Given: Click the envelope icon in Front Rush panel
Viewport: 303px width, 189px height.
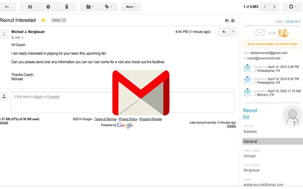Looking at the screenshot, I should coord(260,33).
